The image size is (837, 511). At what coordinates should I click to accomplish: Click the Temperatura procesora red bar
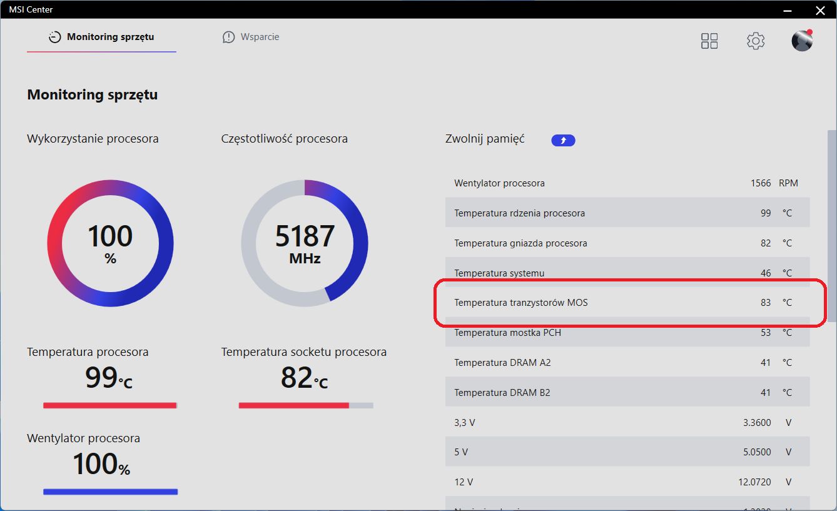point(110,405)
